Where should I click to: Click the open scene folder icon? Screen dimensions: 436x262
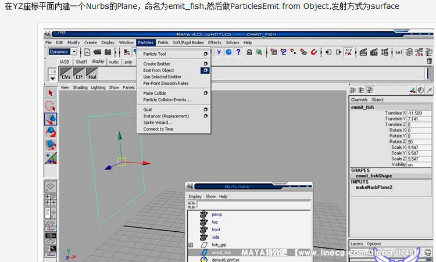(x=97, y=52)
